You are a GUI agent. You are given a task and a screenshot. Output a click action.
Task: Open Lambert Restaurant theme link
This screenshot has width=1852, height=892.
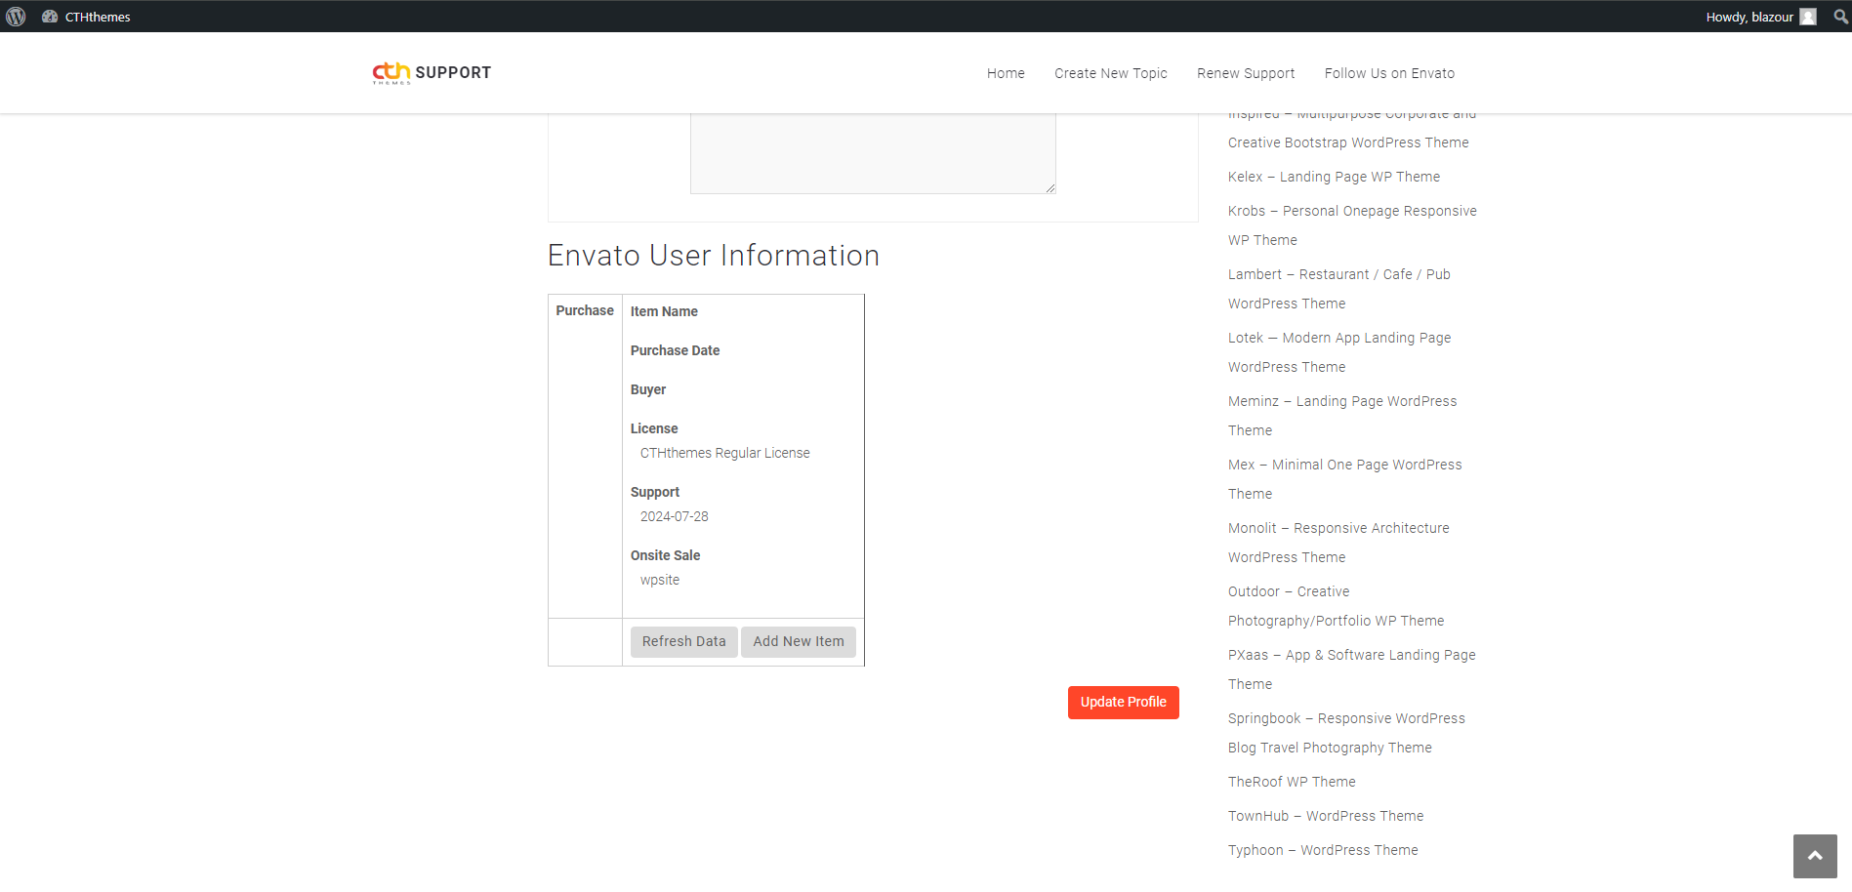1339,289
